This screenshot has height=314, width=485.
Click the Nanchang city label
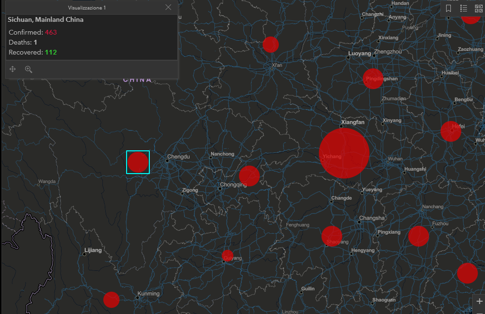[x=433, y=206]
